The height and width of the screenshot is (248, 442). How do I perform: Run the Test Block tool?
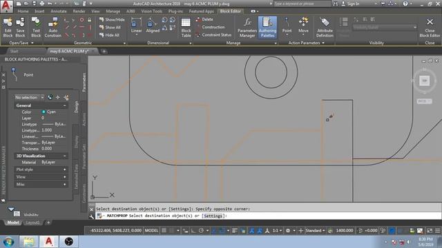point(36,28)
